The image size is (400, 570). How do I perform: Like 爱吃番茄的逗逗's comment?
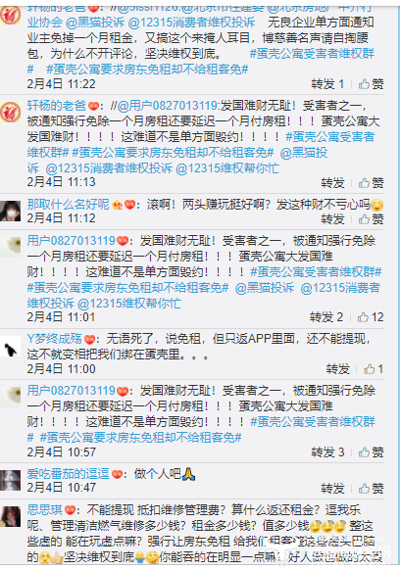(x=371, y=488)
